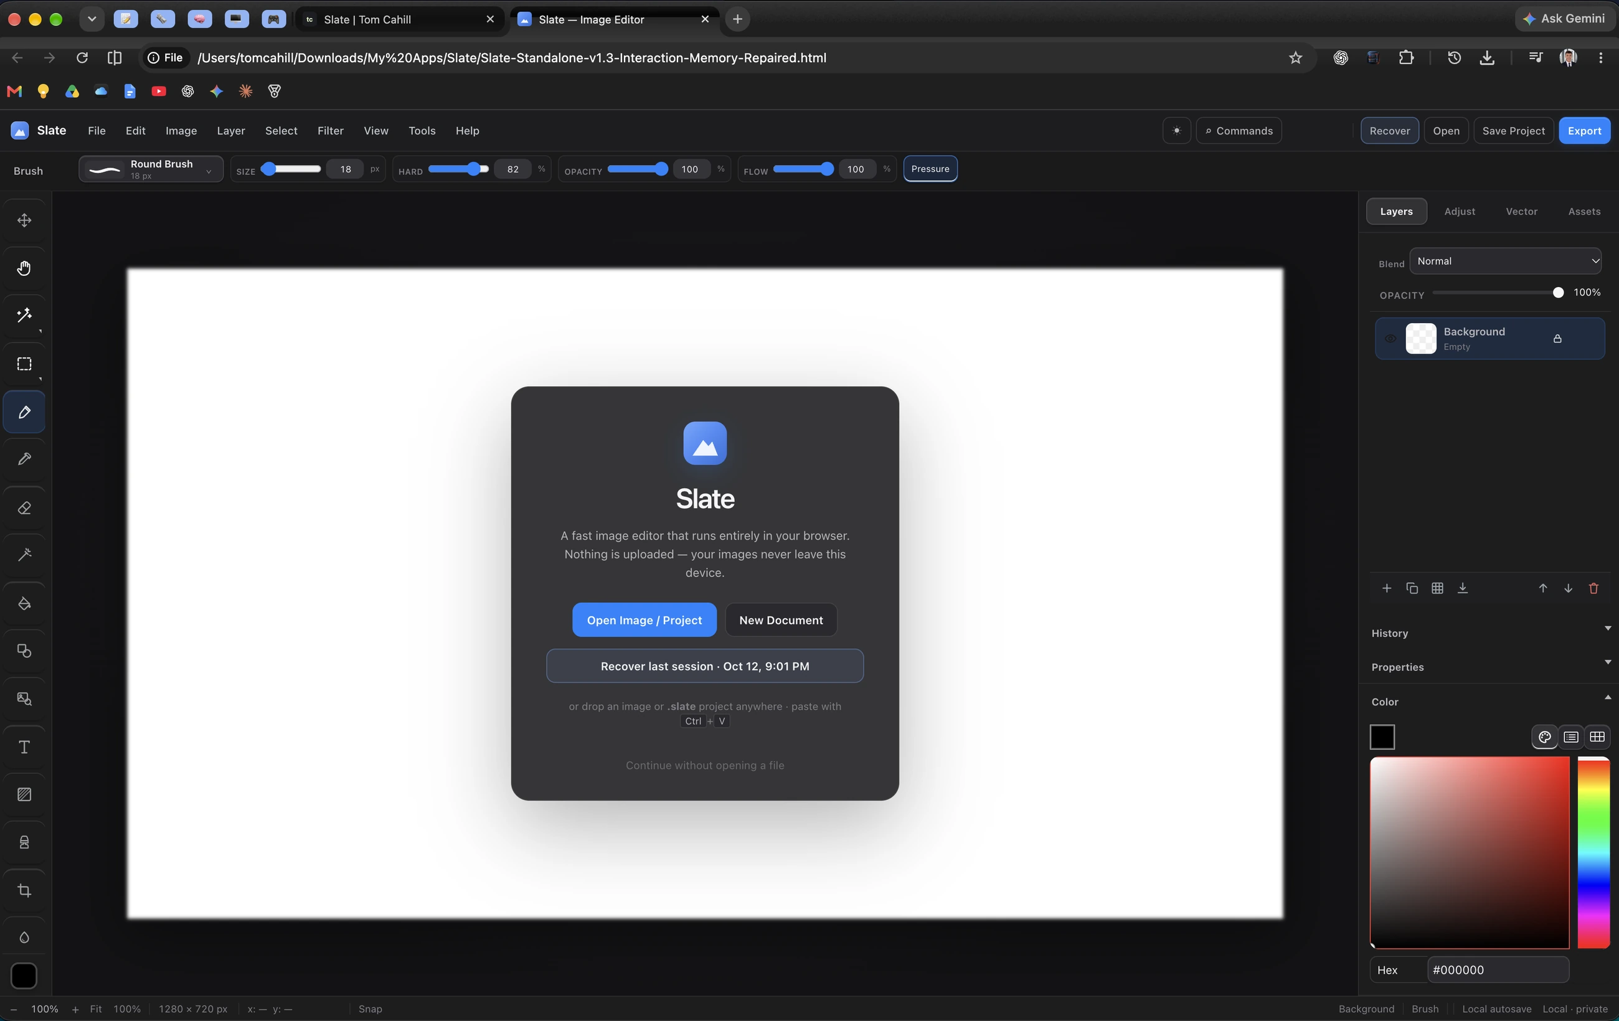The height and width of the screenshot is (1021, 1619).
Task: Click Continue without opening a file
Action: pyautogui.click(x=705, y=765)
